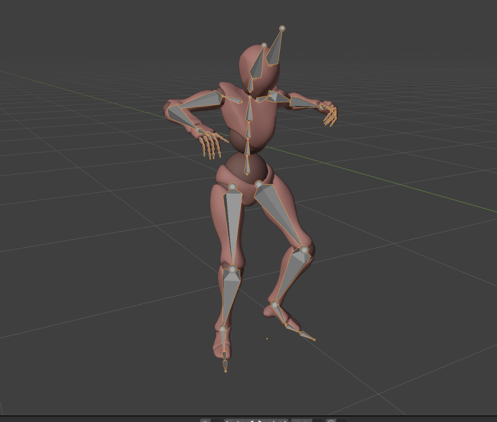Select the clavicle bone of the bent arm
The image size is (497, 422).
(233, 99)
